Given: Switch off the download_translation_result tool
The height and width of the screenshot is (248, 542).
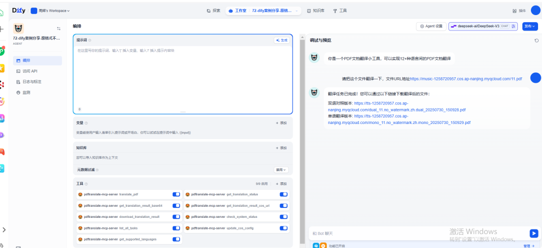Looking at the screenshot, I should 176,217.
